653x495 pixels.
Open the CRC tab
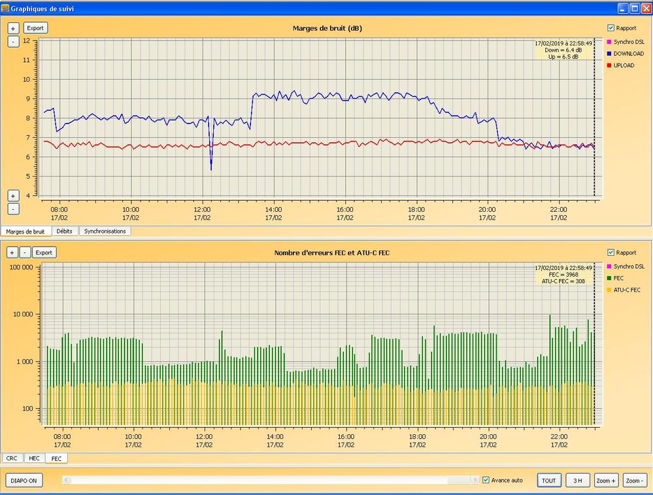coord(11,458)
